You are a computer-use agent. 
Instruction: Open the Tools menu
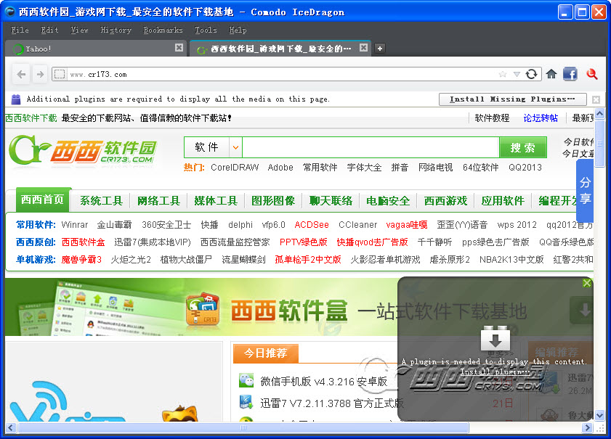coord(206,30)
